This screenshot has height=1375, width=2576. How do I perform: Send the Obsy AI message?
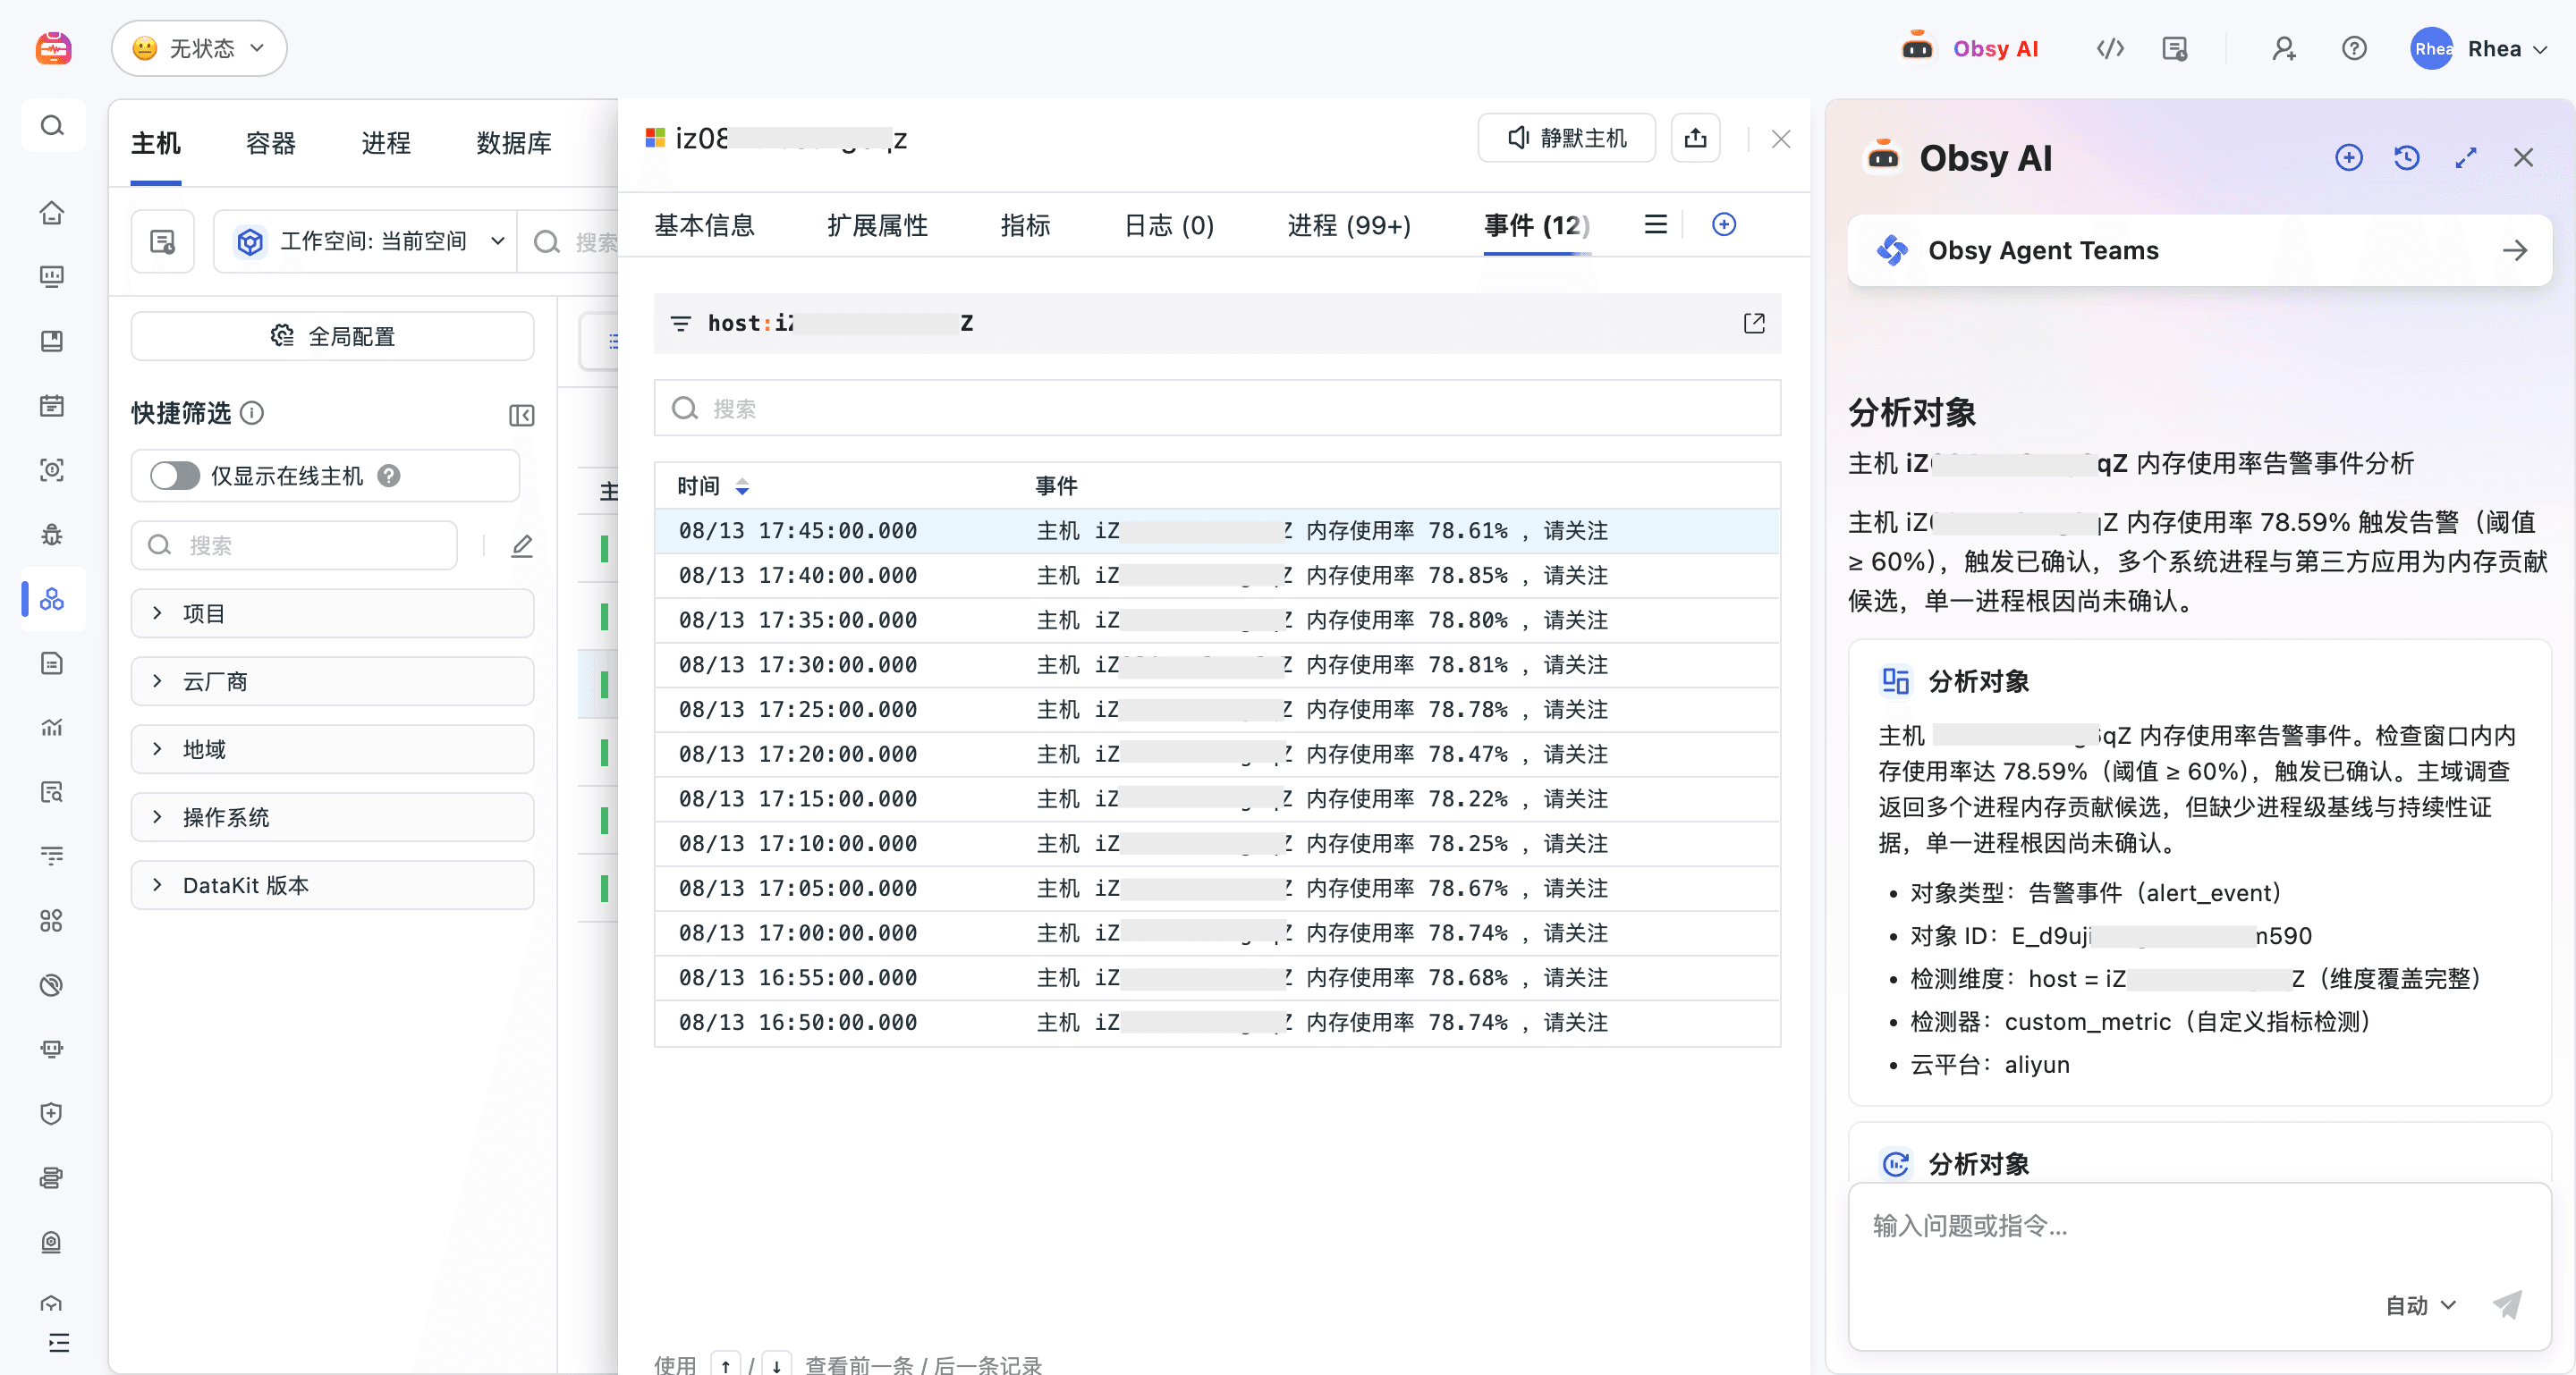[x=2507, y=1305]
